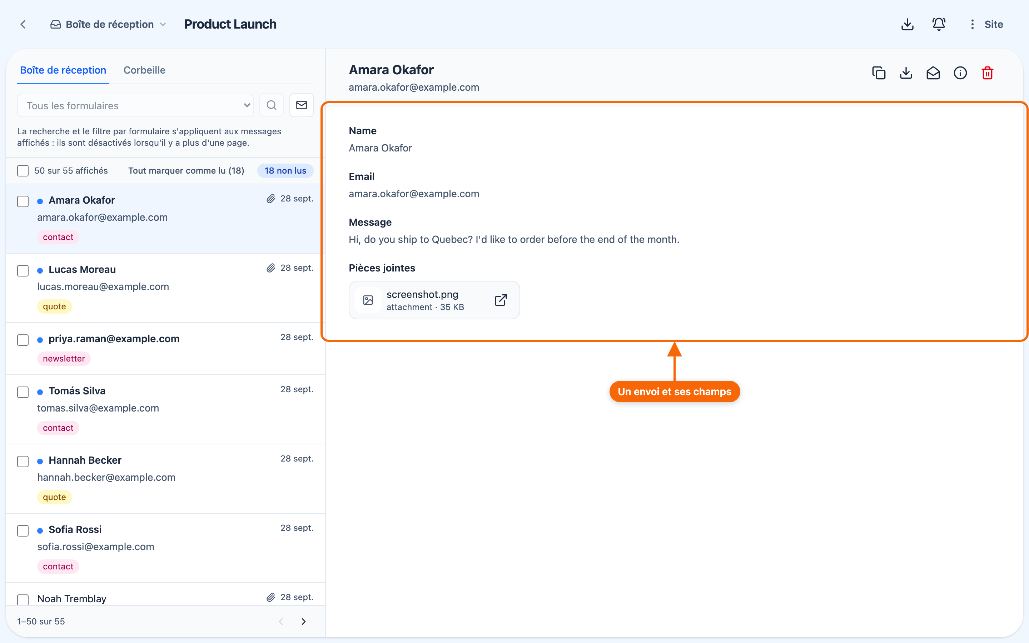Check the Sofia Rossi row checkbox
1029x643 pixels.
tap(23, 530)
